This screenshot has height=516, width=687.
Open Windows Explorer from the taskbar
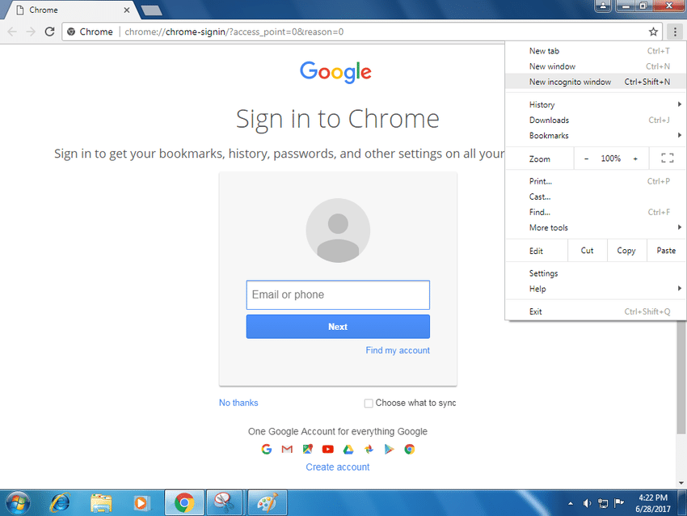tap(101, 503)
